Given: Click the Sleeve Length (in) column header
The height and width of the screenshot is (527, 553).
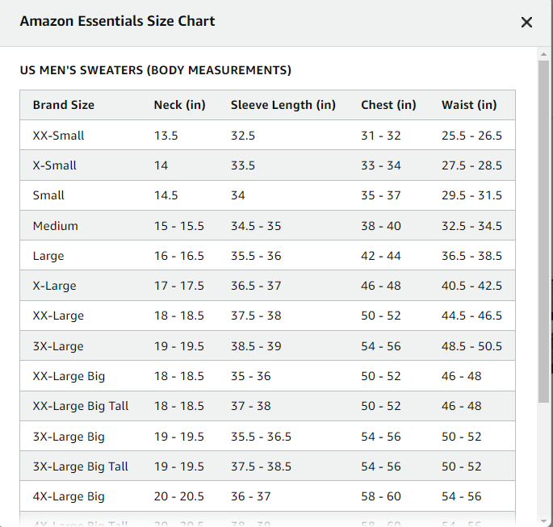Looking at the screenshot, I should pyautogui.click(x=283, y=105).
